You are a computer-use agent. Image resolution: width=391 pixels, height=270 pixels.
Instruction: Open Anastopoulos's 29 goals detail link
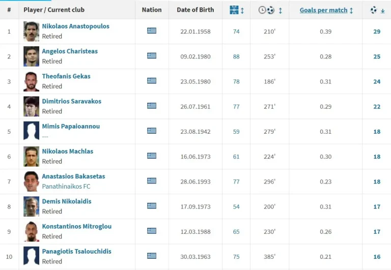coord(377,32)
